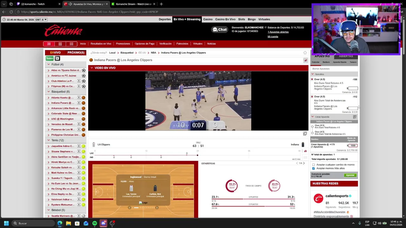Viewport: 406px width, 228px height.
Task: Open the Slots menu item
Action: tap(241, 19)
